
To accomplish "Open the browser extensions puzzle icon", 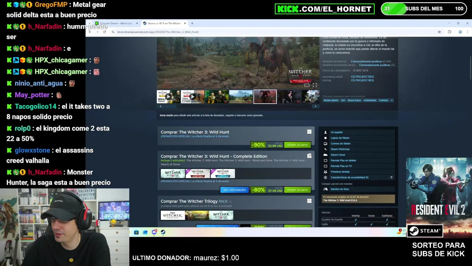I will (450, 32).
